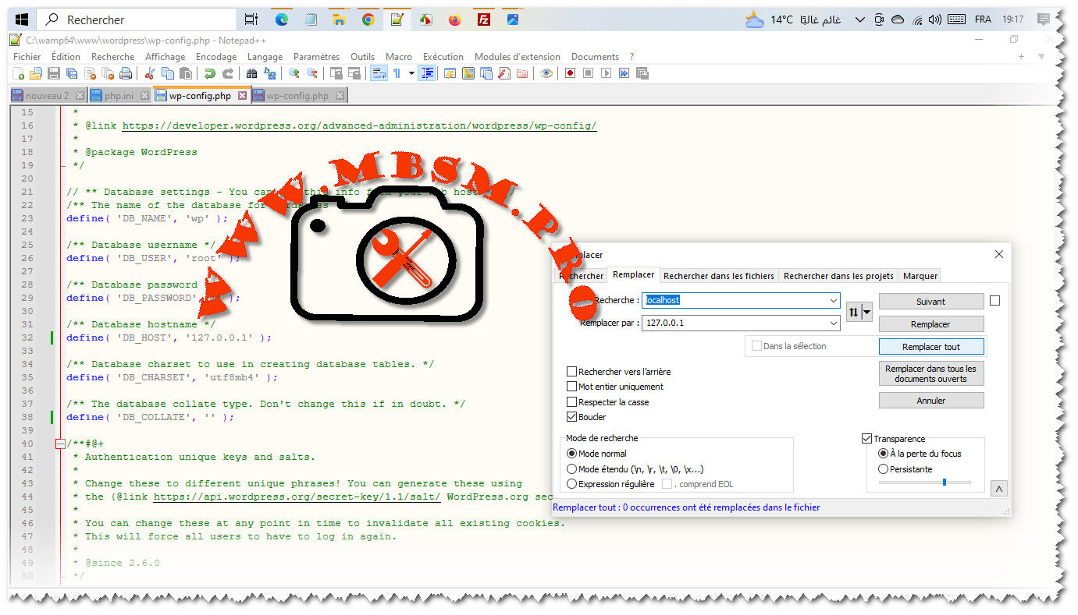
Task: Select Mode étendu radio button
Action: click(571, 469)
